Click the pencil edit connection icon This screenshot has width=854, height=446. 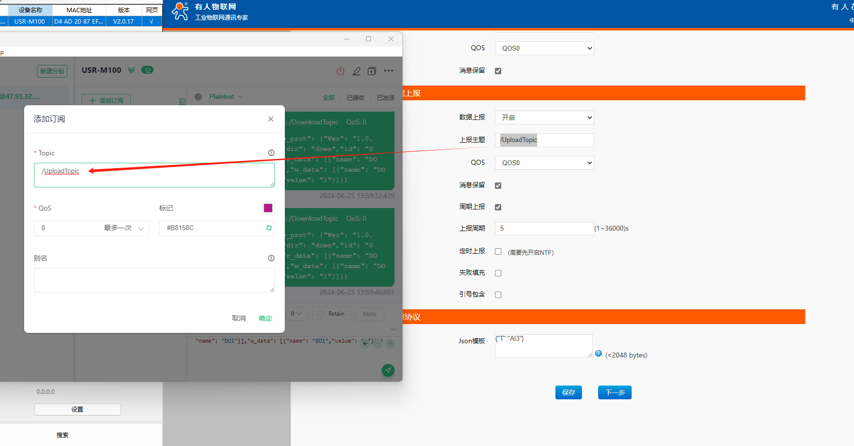click(356, 71)
